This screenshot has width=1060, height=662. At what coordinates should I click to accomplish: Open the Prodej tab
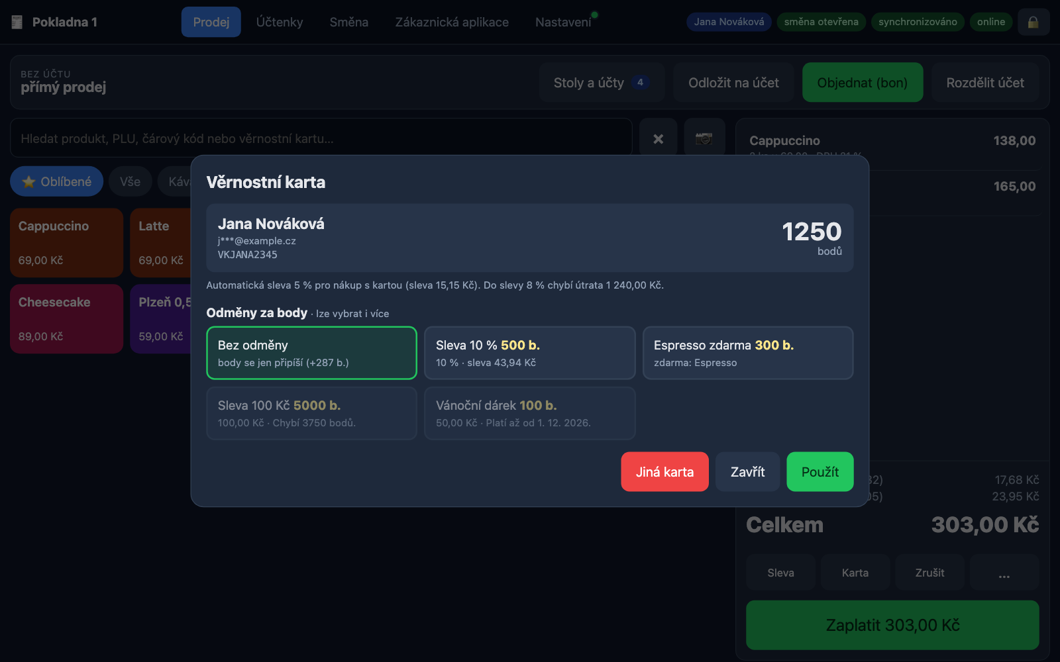click(x=211, y=22)
